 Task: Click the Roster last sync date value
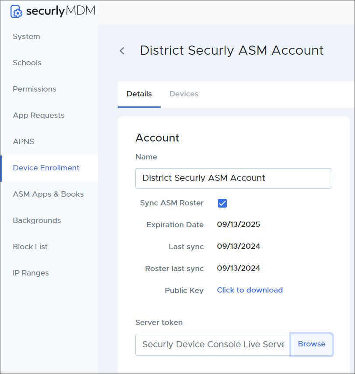(x=239, y=268)
